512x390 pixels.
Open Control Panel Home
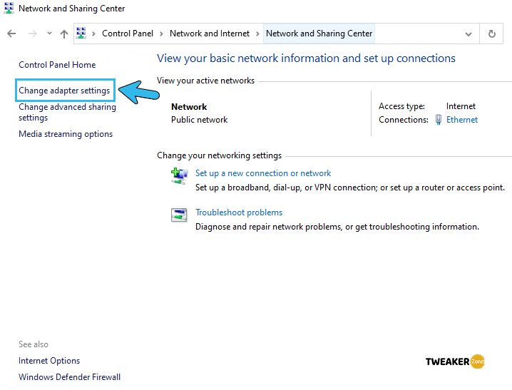57,65
